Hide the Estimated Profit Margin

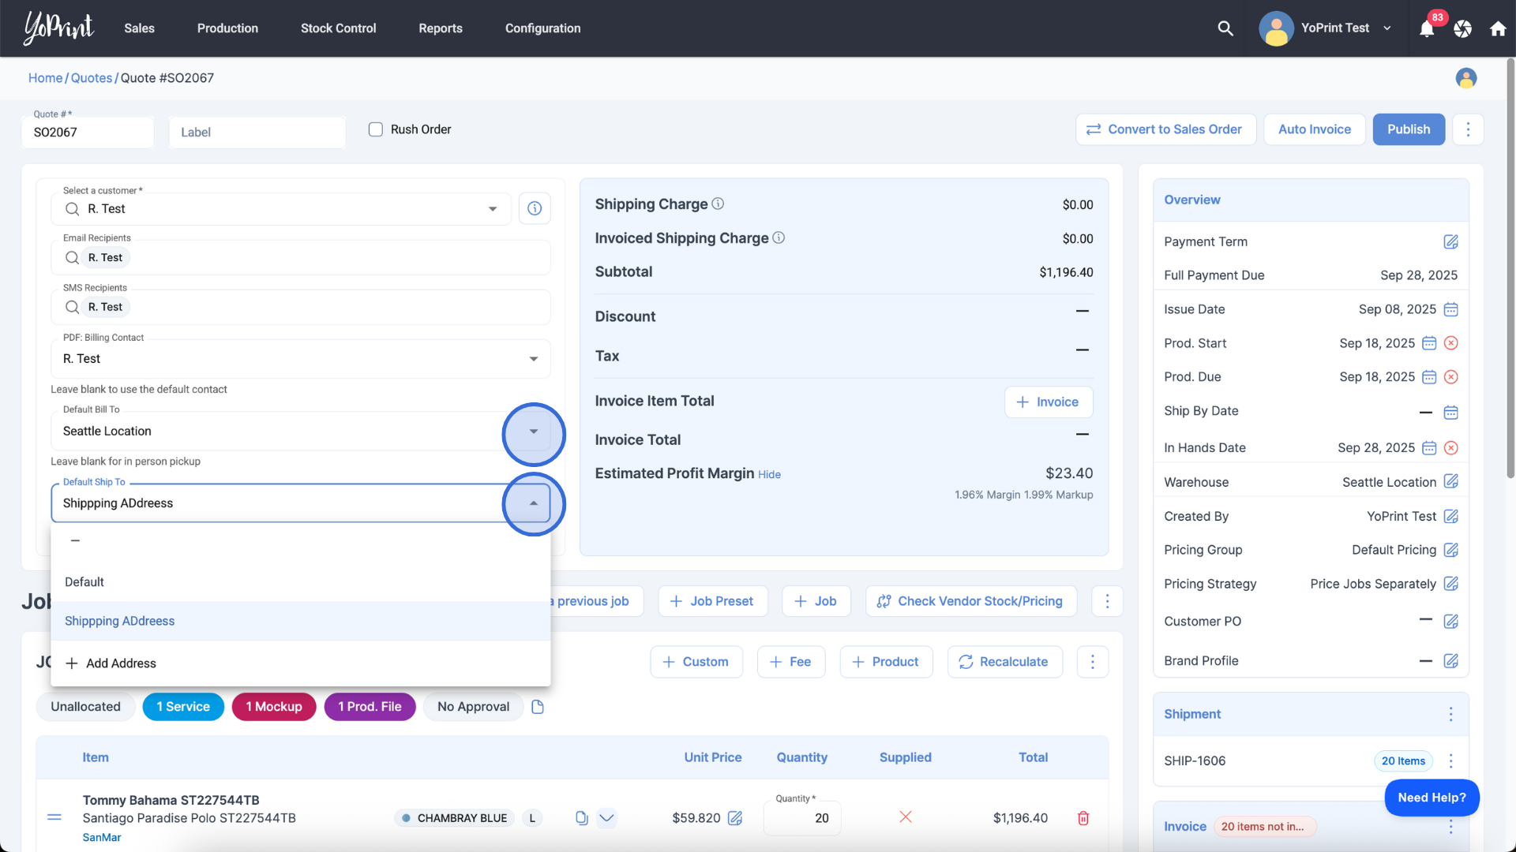(x=769, y=474)
